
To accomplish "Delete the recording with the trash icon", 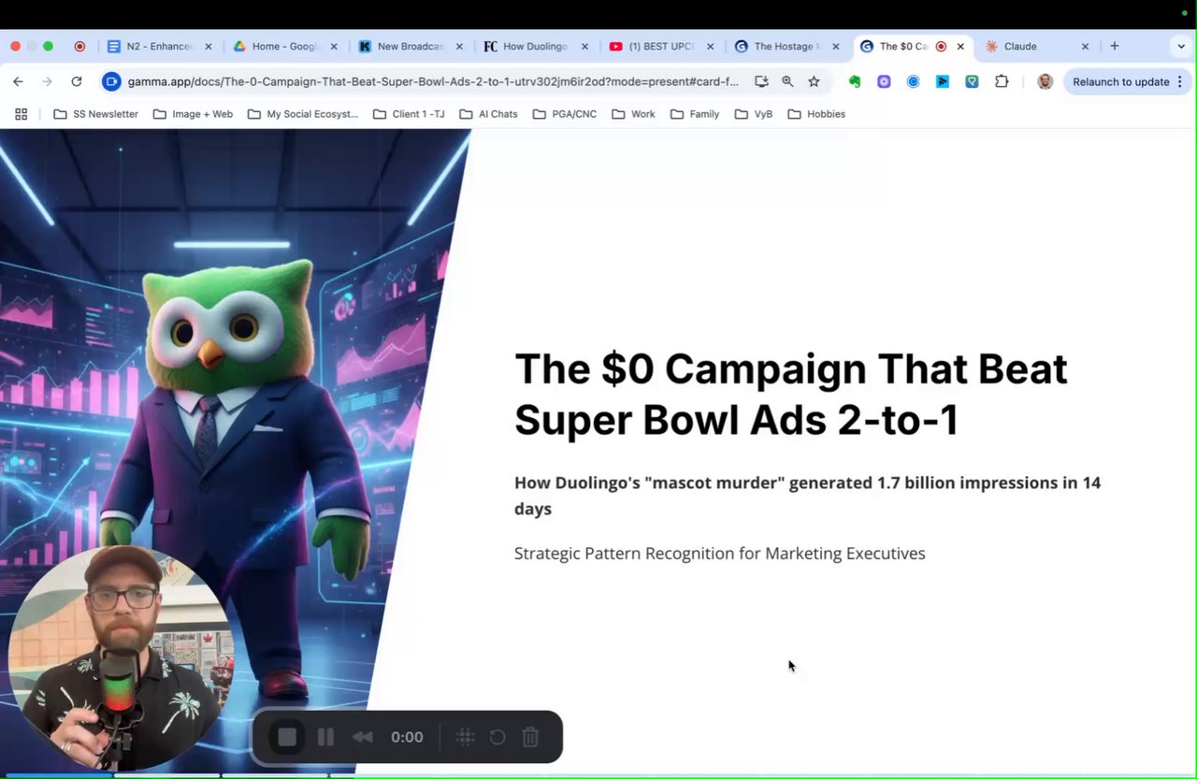I will pos(530,737).
